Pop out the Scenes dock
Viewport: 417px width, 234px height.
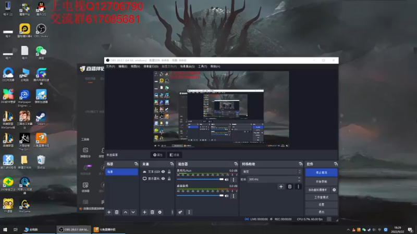point(136,164)
